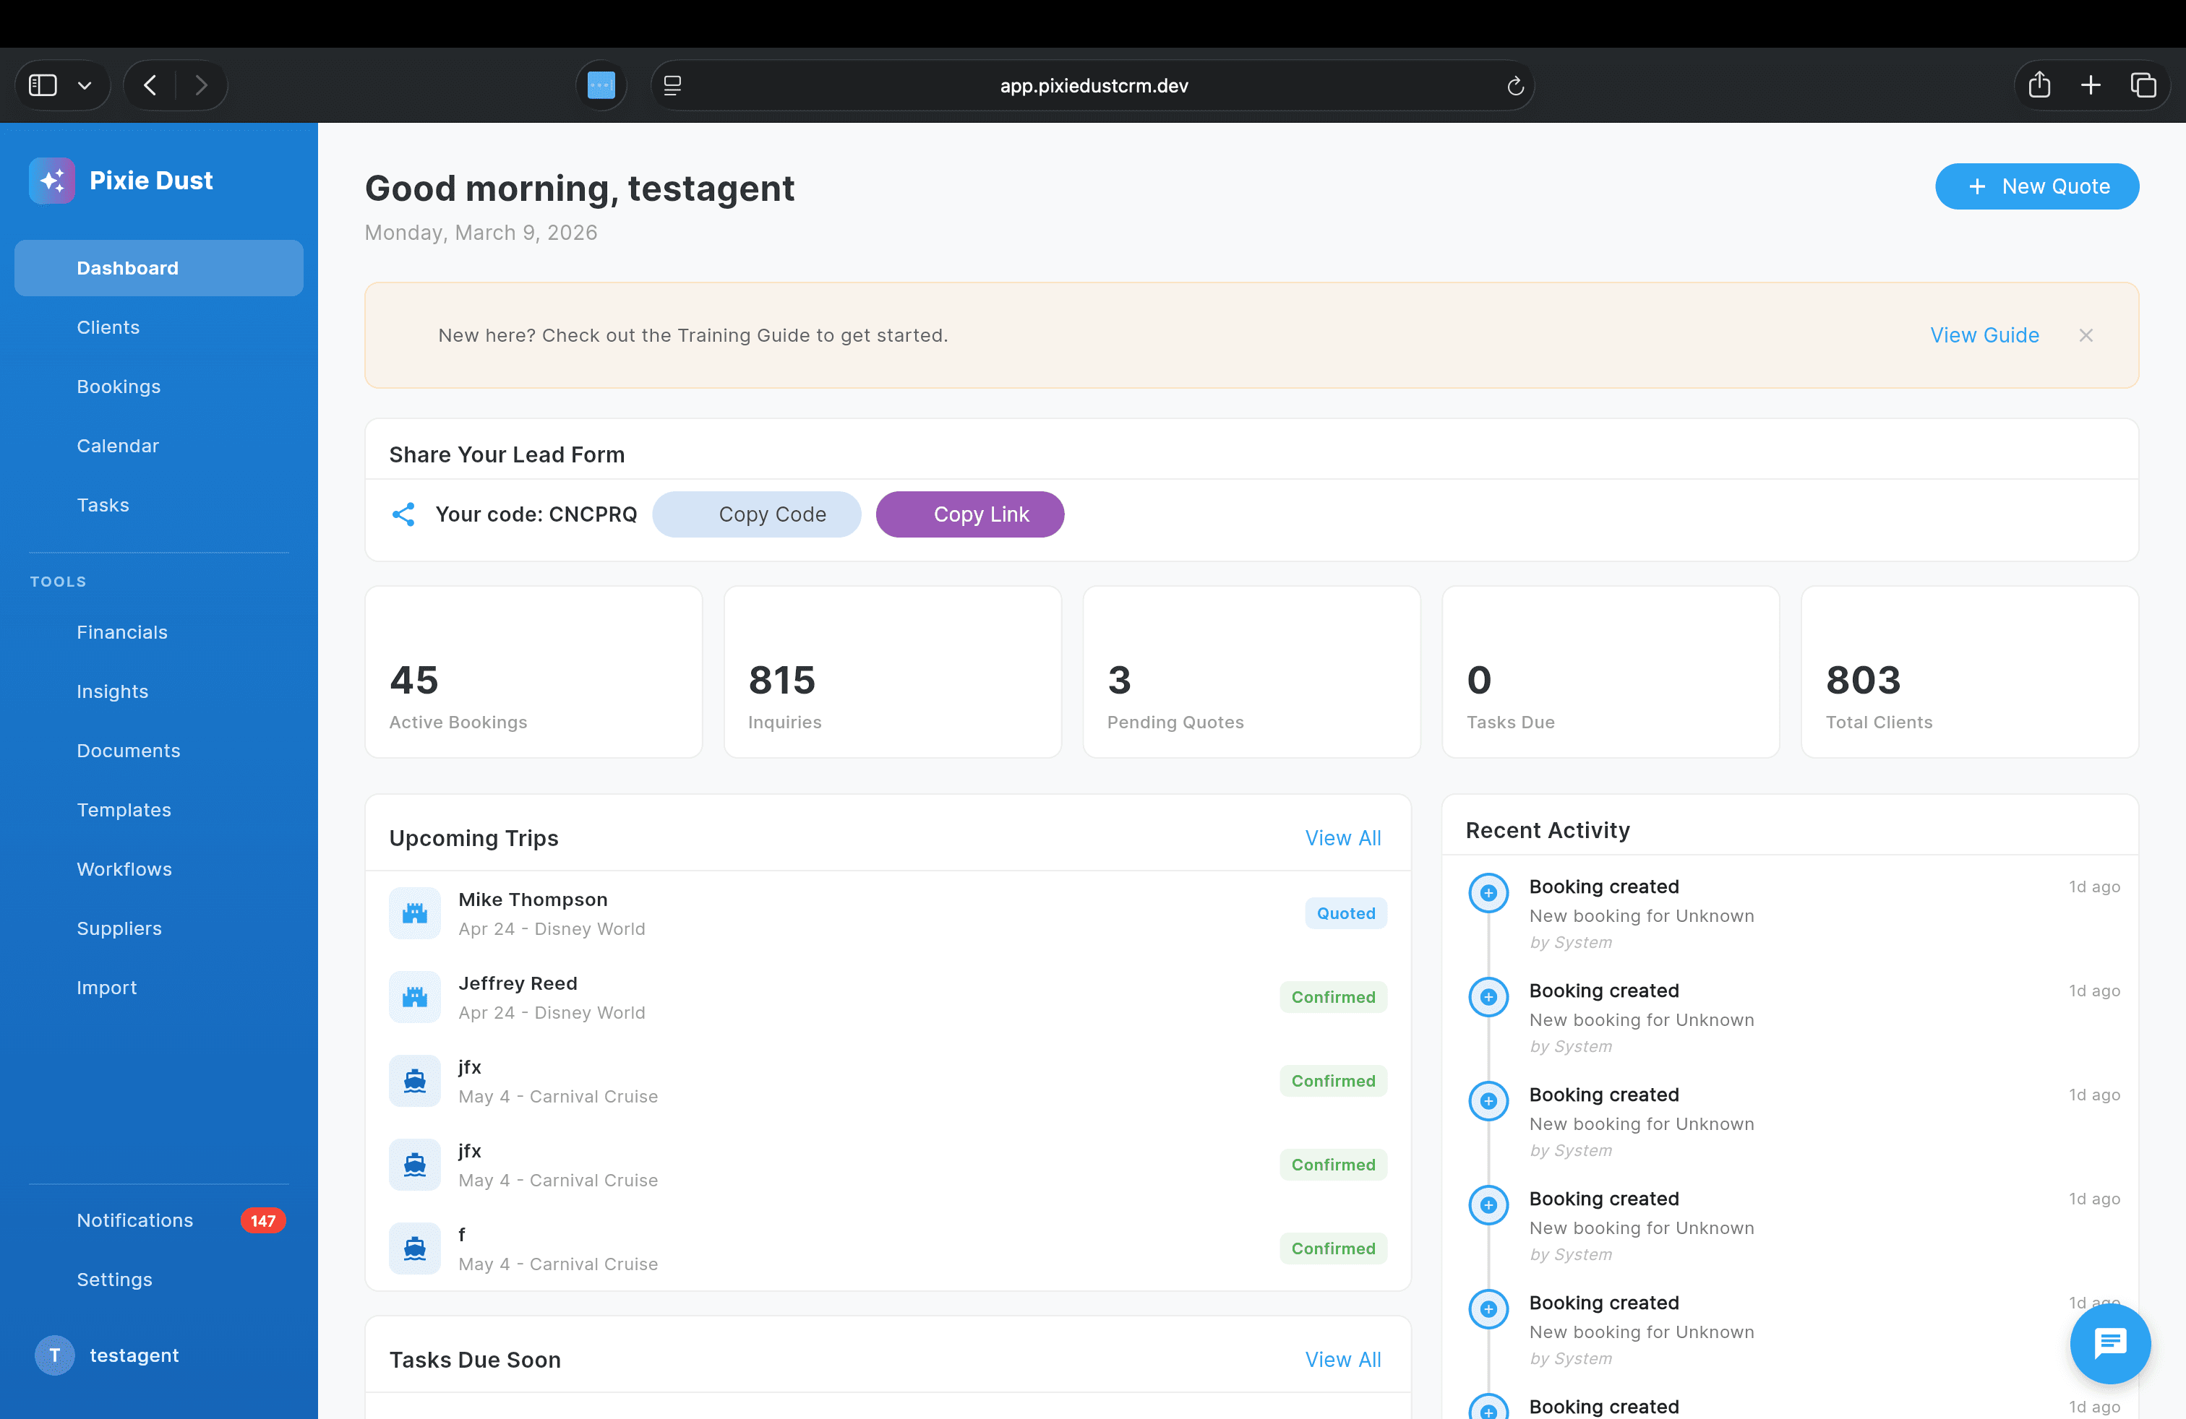
Task: Click View All for Tasks Due Soon
Action: coord(1343,1359)
